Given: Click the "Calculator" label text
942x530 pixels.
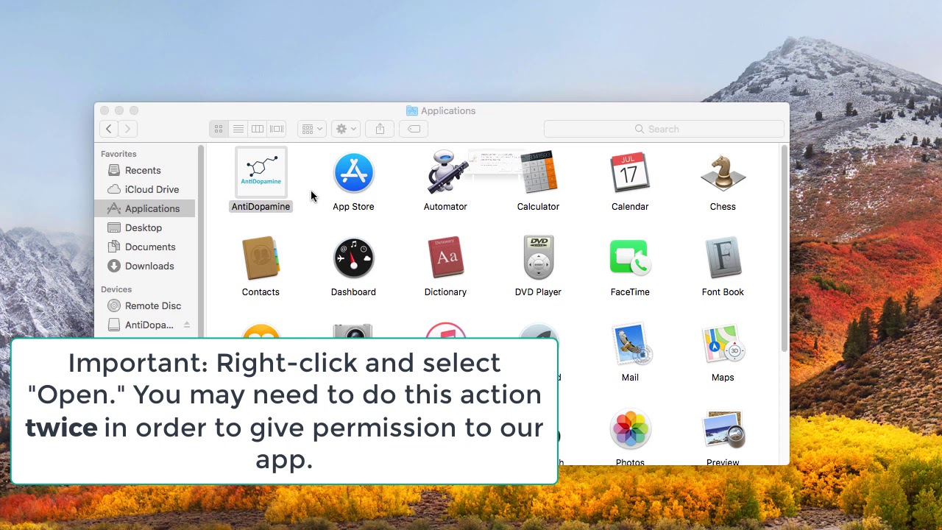Looking at the screenshot, I should [x=538, y=206].
